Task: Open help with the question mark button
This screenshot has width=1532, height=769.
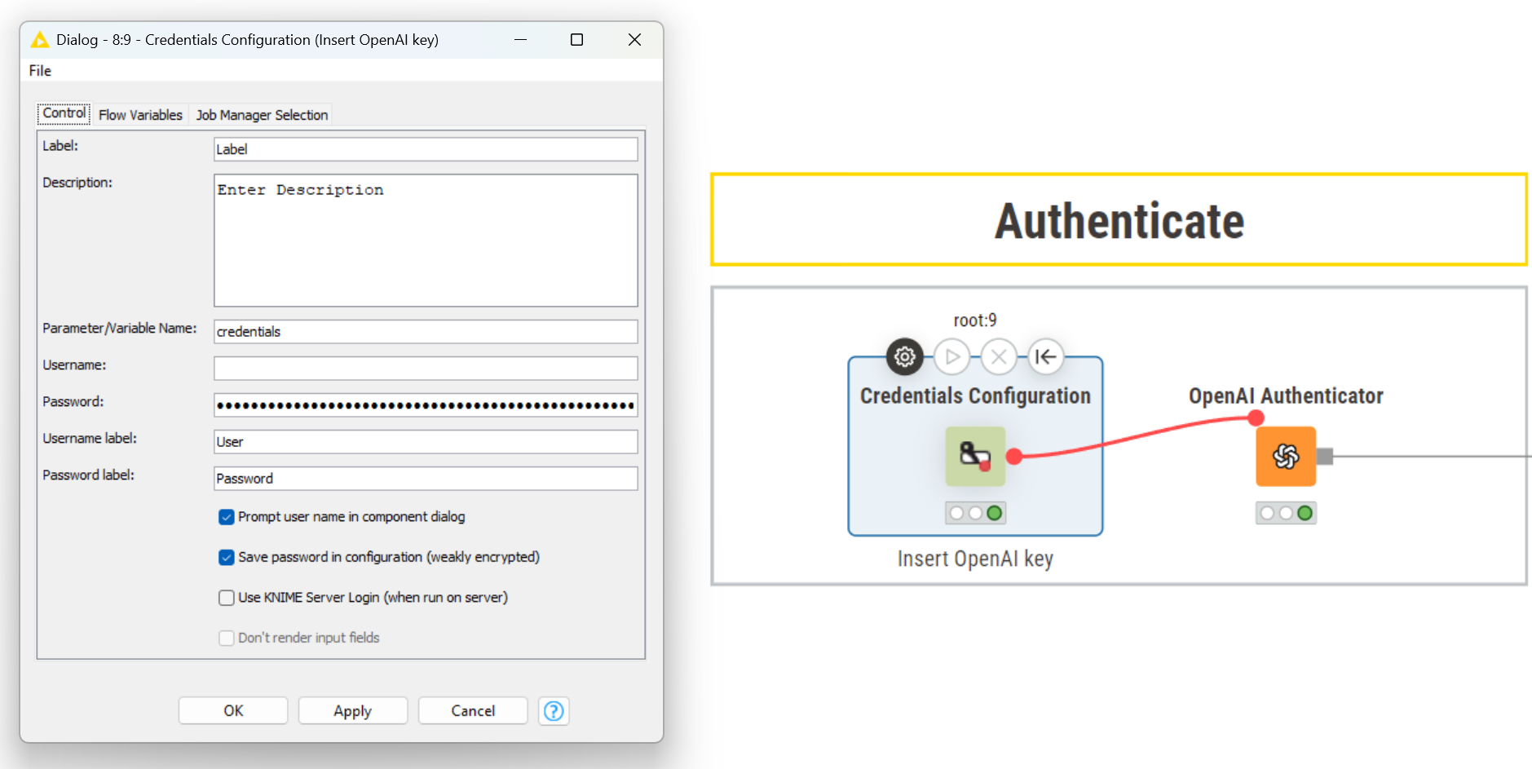Action: click(554, 711)
